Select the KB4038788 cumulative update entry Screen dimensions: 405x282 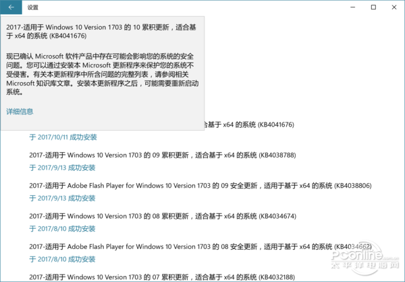click(x=163, y=155)
